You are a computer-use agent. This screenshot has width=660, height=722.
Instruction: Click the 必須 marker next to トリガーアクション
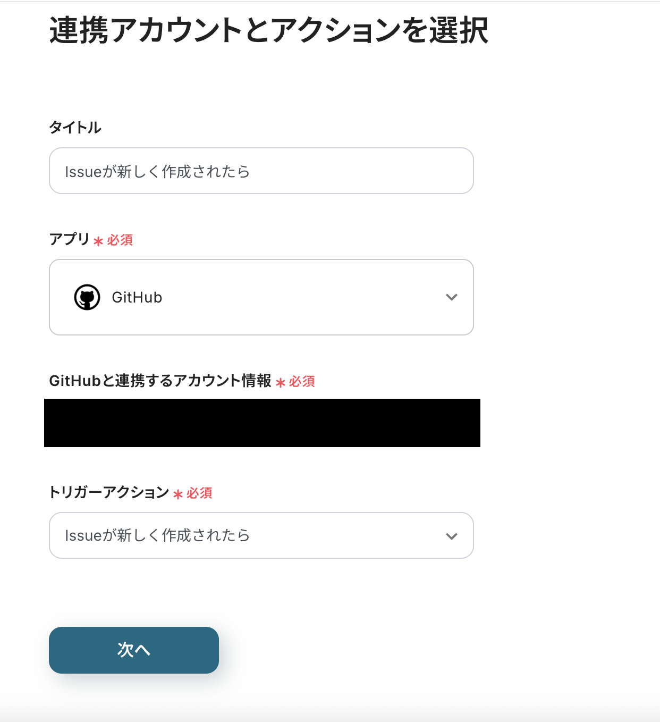click(x=200, y=493)
